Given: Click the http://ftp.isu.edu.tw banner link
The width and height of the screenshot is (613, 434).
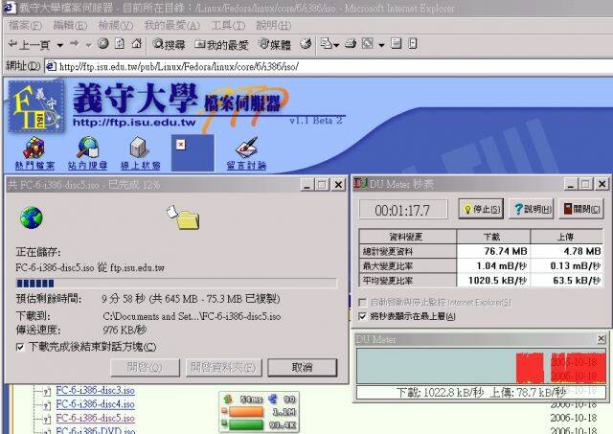Looking at the screenshot, I should point(134,123).
